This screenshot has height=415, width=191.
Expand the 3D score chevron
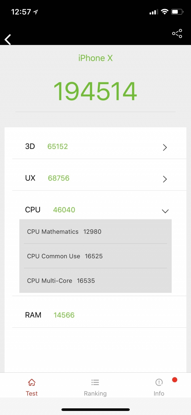(x=165, y=147)
